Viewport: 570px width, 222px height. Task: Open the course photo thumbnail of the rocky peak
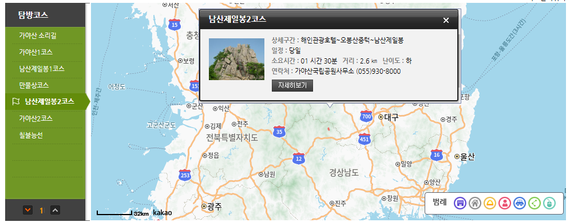(236, 59)
